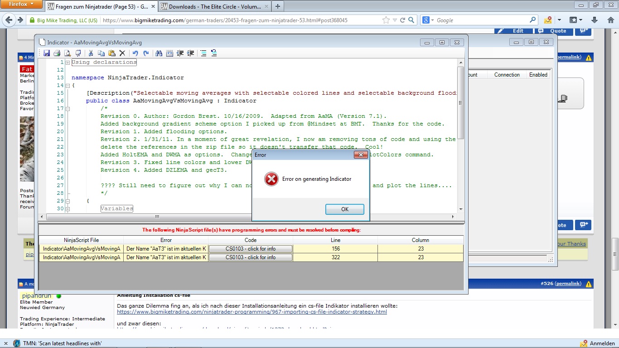619x348 pixels.
Task: Click the code editor vertical scrollbar thumb
Action: (x=461, y=103)
